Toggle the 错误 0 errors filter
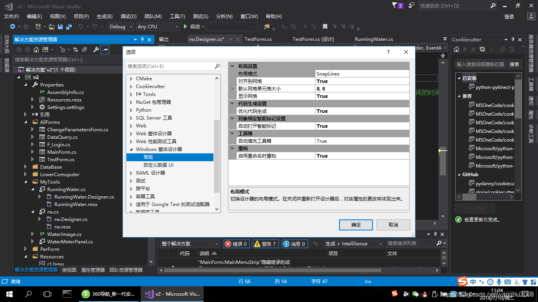The height and width of the screenshot is (302, 538). click(236, 244)
